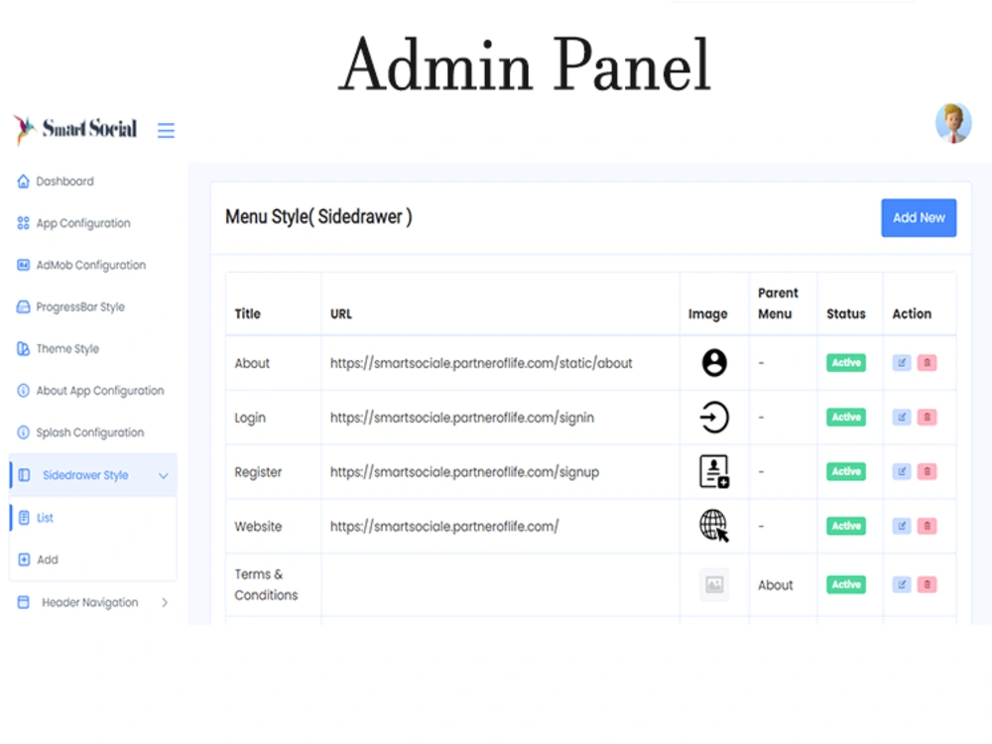
Task: Open Splash Configuration via its icon
Action: [22, 433]
